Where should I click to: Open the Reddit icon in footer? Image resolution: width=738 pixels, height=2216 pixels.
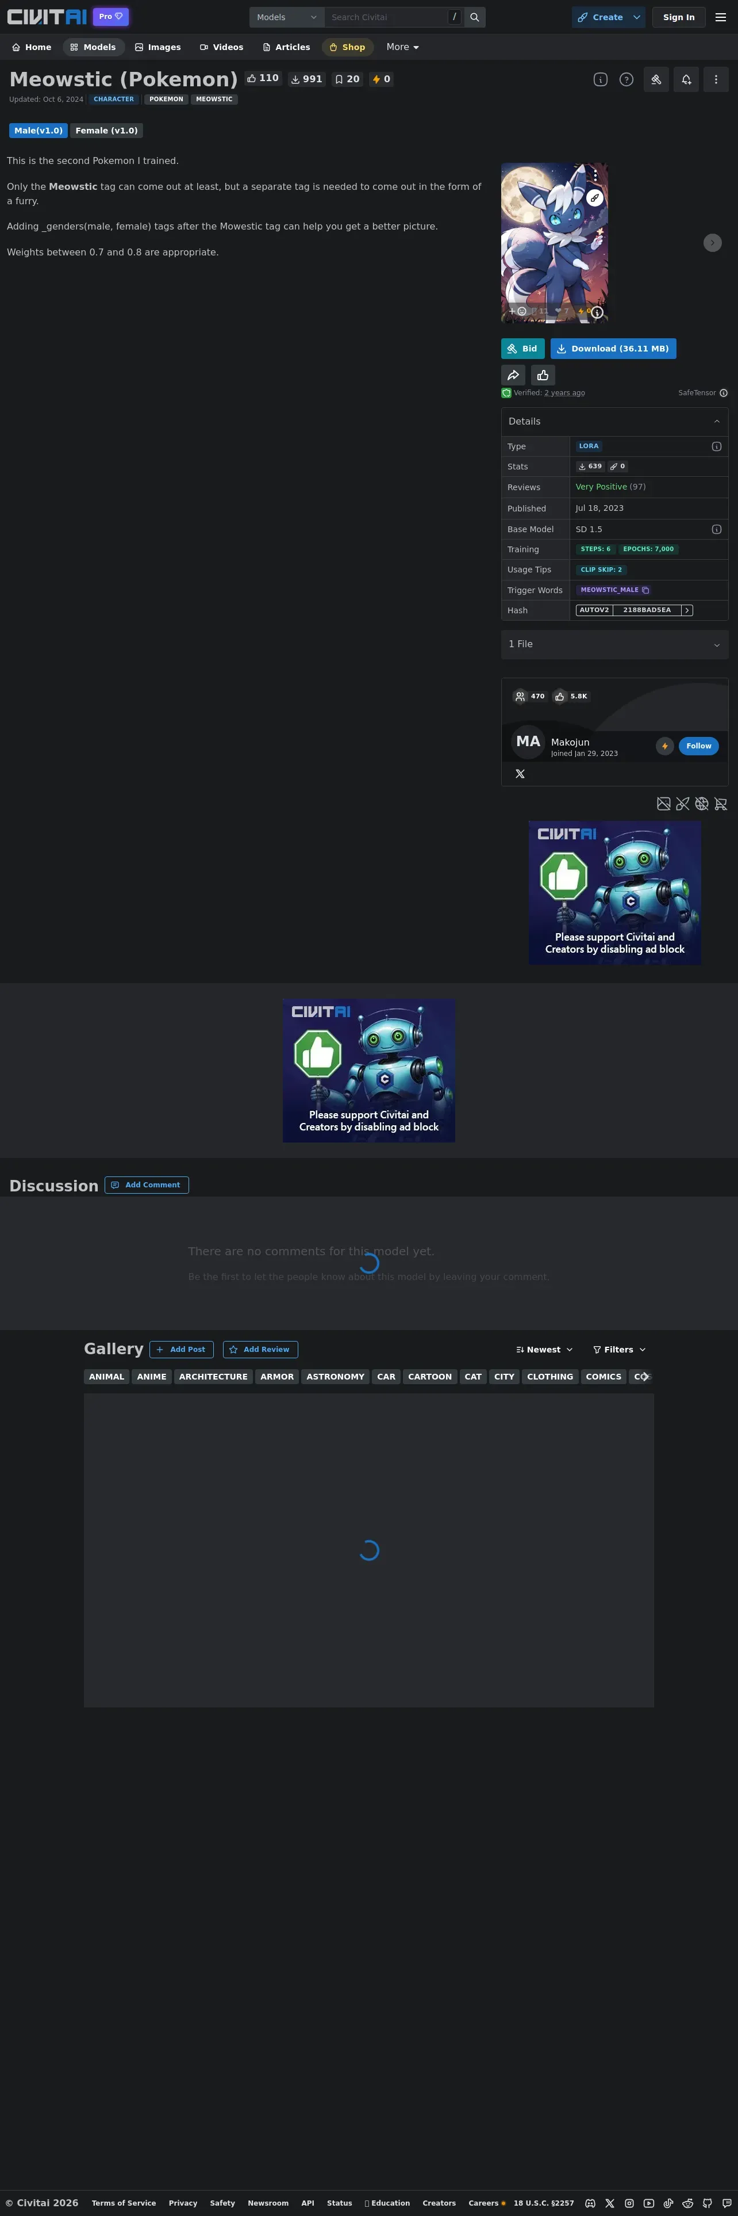point(688,2203)
